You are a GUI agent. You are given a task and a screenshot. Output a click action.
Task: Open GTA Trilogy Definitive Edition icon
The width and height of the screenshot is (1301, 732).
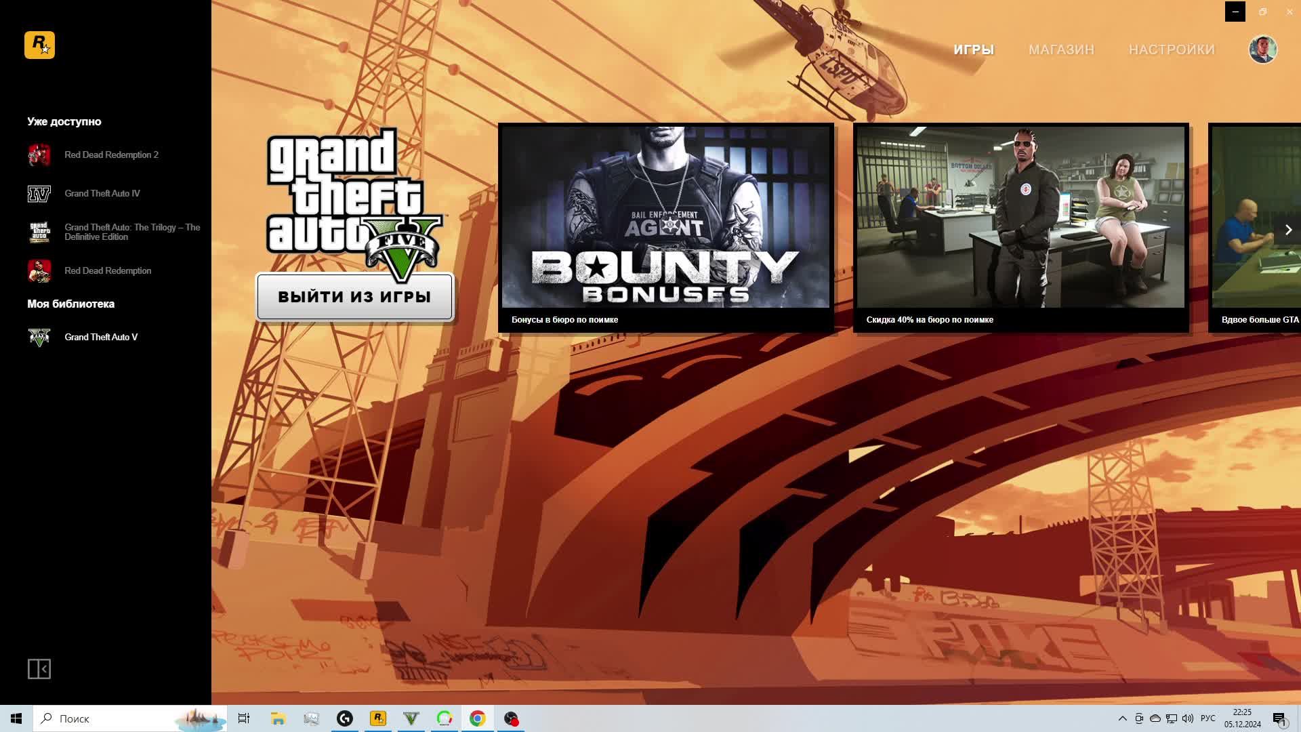click(x=39, y=232)
